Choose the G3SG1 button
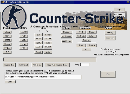This screenshot has width=130, height=94. click(x=38, y=47)
